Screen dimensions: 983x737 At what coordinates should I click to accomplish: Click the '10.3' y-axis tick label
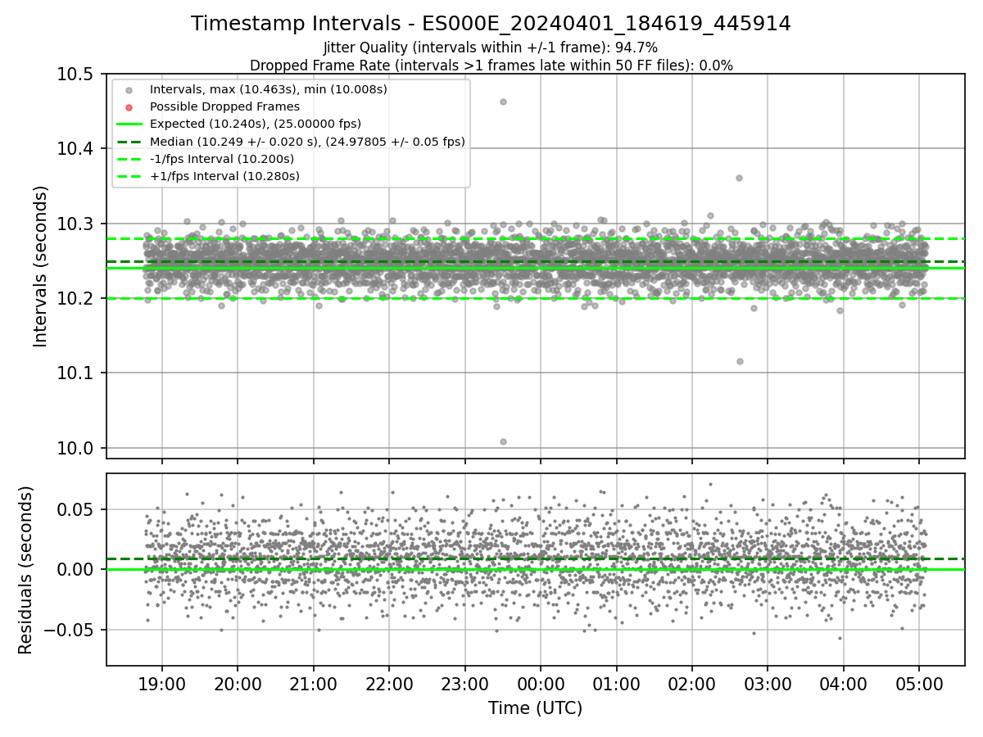[x=75, y=224]
